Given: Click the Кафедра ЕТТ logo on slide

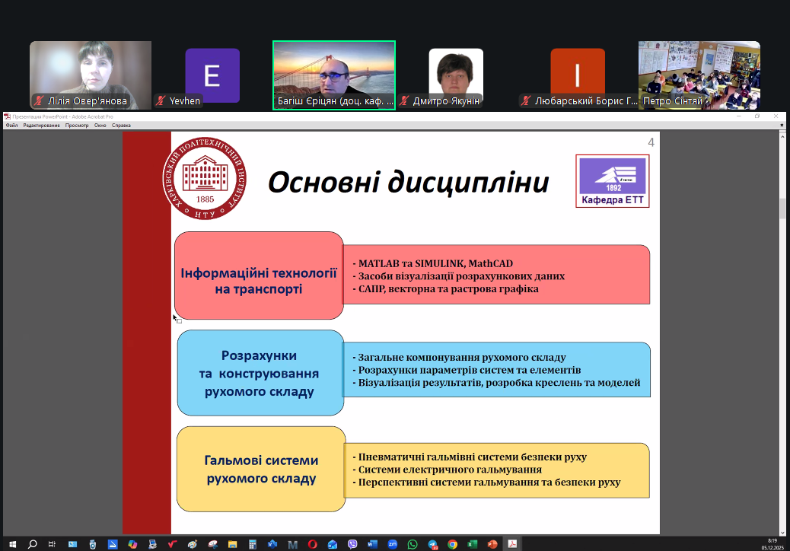Looking at the screenshot, I should pyautogui.click(x=612, y=181).
